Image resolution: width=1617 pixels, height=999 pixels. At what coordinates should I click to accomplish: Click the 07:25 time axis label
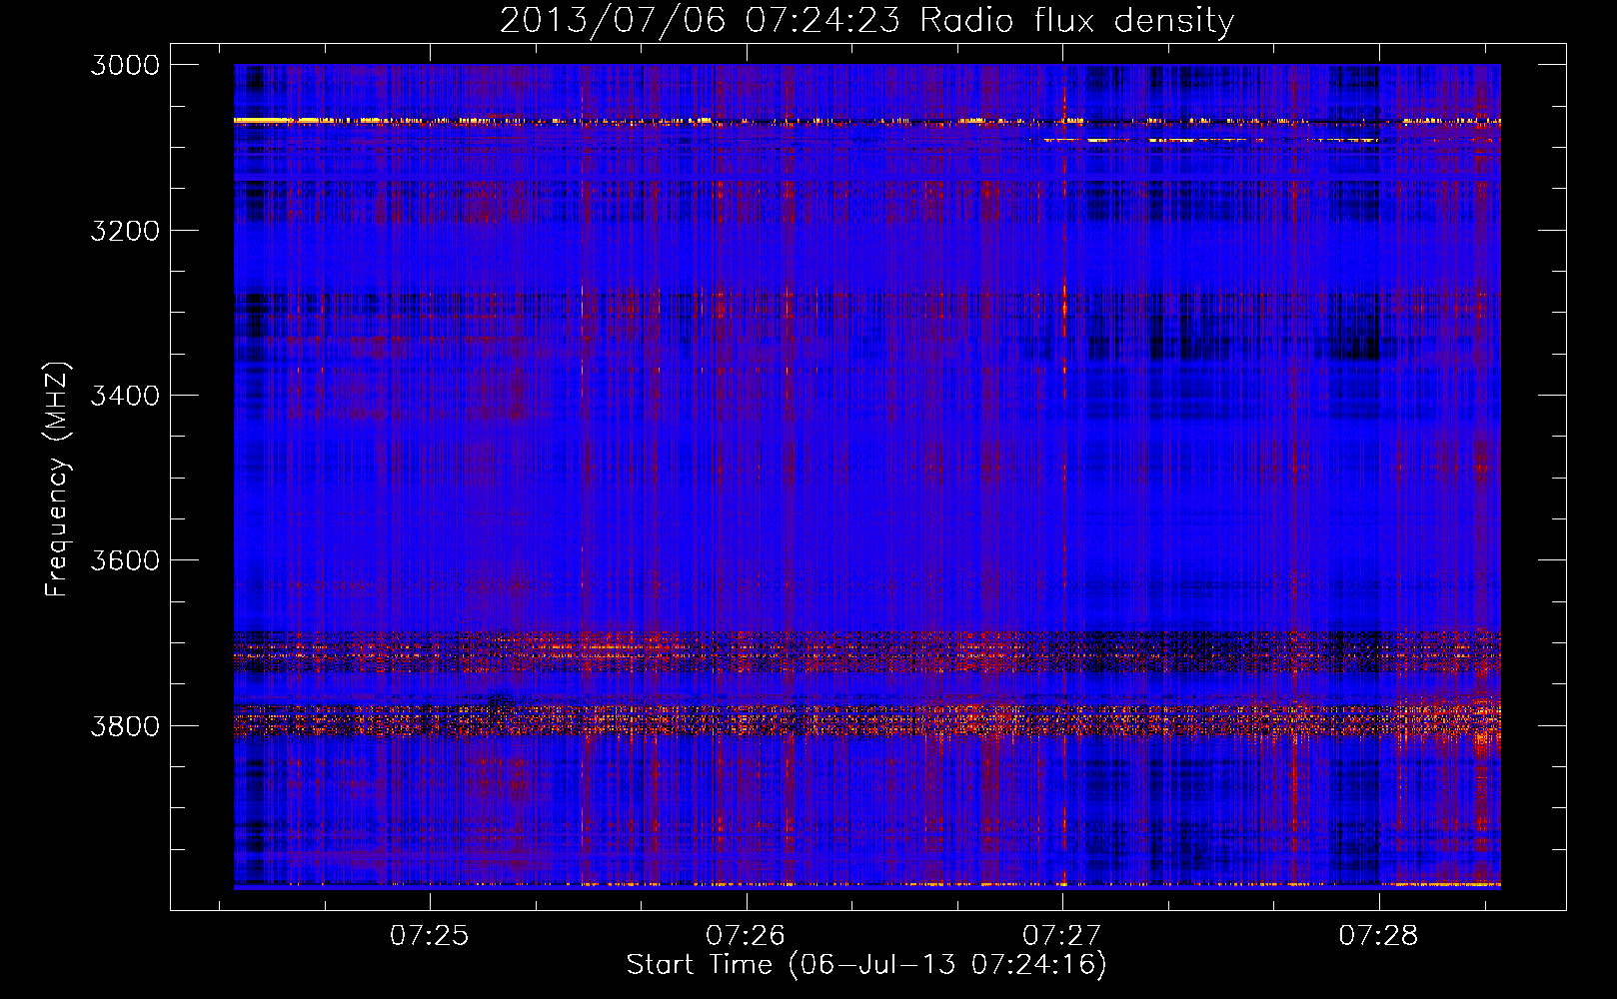pos(429,935)
